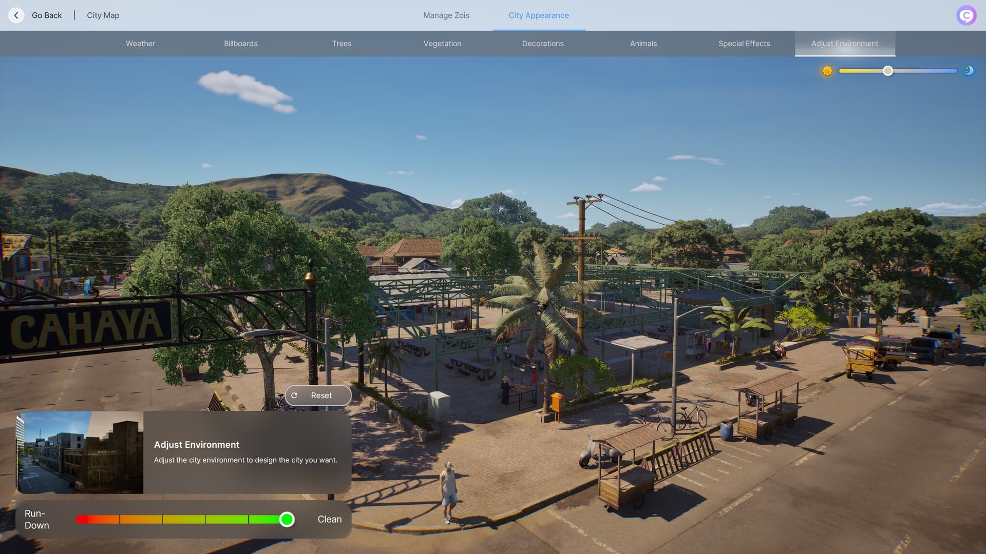Click the sun daytime icon
Viewport: 986px width, 554px height.
[827, 71]
